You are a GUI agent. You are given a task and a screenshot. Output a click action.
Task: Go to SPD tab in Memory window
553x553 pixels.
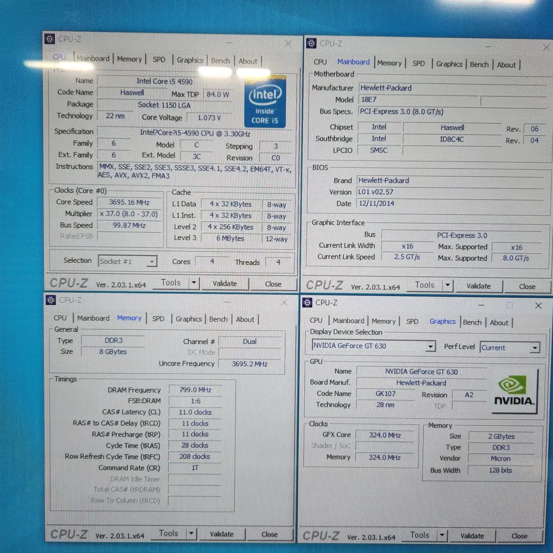[158, 318]
